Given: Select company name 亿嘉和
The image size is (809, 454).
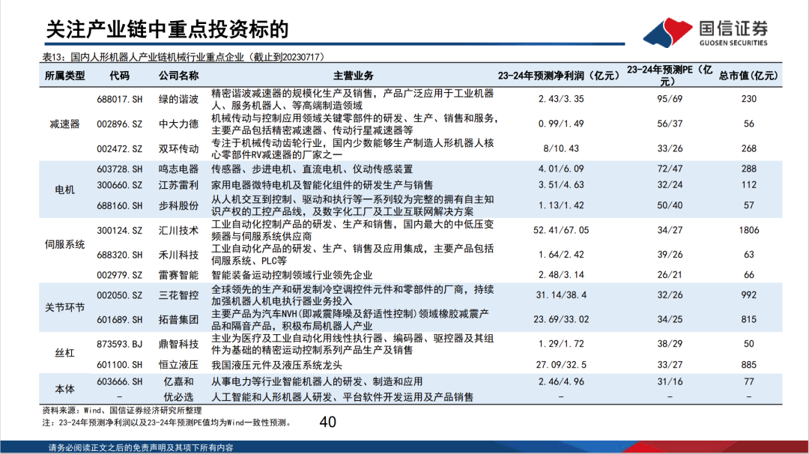Looking at the screenshot, I should click(178, 382).
